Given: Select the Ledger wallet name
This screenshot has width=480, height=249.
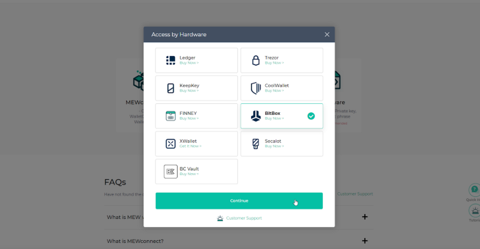Looking at the screenshot, I should [x=187, y=57].
